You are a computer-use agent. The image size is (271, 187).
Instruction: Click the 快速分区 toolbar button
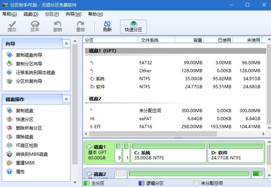click(x=133, y=27)
